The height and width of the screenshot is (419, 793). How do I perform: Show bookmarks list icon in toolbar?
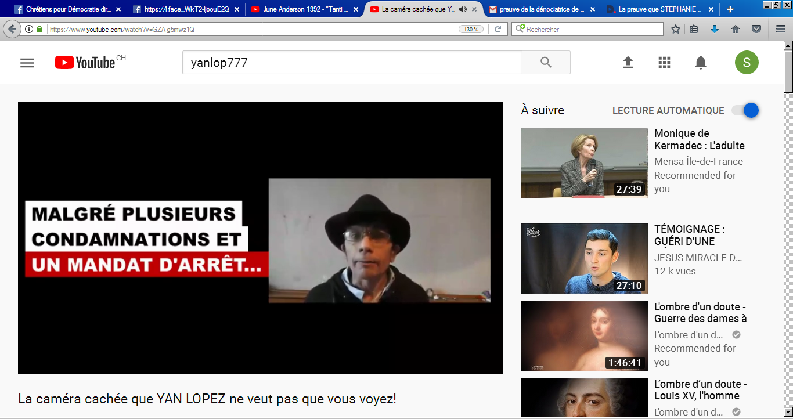694,29
